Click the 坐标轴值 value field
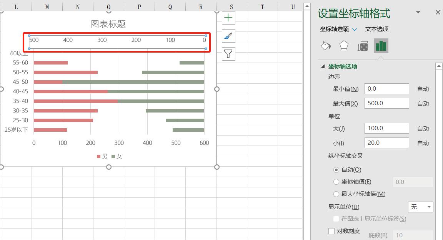Viewport: 443px width, 240px height. coord(413,182)
